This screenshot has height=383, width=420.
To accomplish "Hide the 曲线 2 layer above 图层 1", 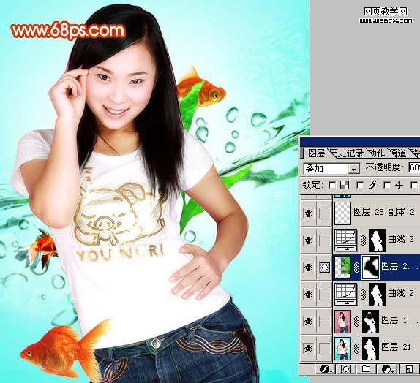I will 308,295.
